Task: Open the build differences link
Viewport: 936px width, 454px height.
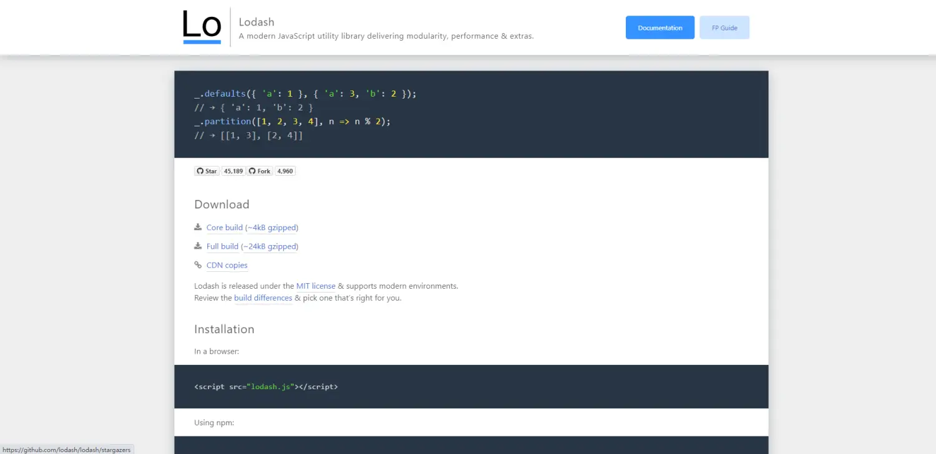Action: coord(263,298)
